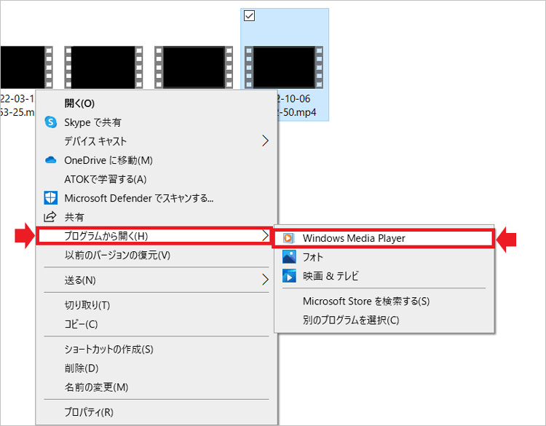The height and width of the screenshot is (426, 546).
Task: Select Microsoft Defender でスキャンする
Action: [157, 198]
